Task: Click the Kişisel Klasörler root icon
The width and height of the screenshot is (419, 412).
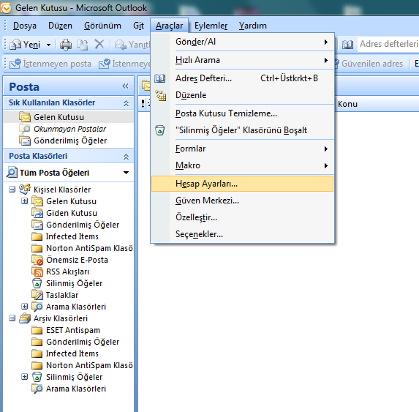Action: click(x=25, y=190)
